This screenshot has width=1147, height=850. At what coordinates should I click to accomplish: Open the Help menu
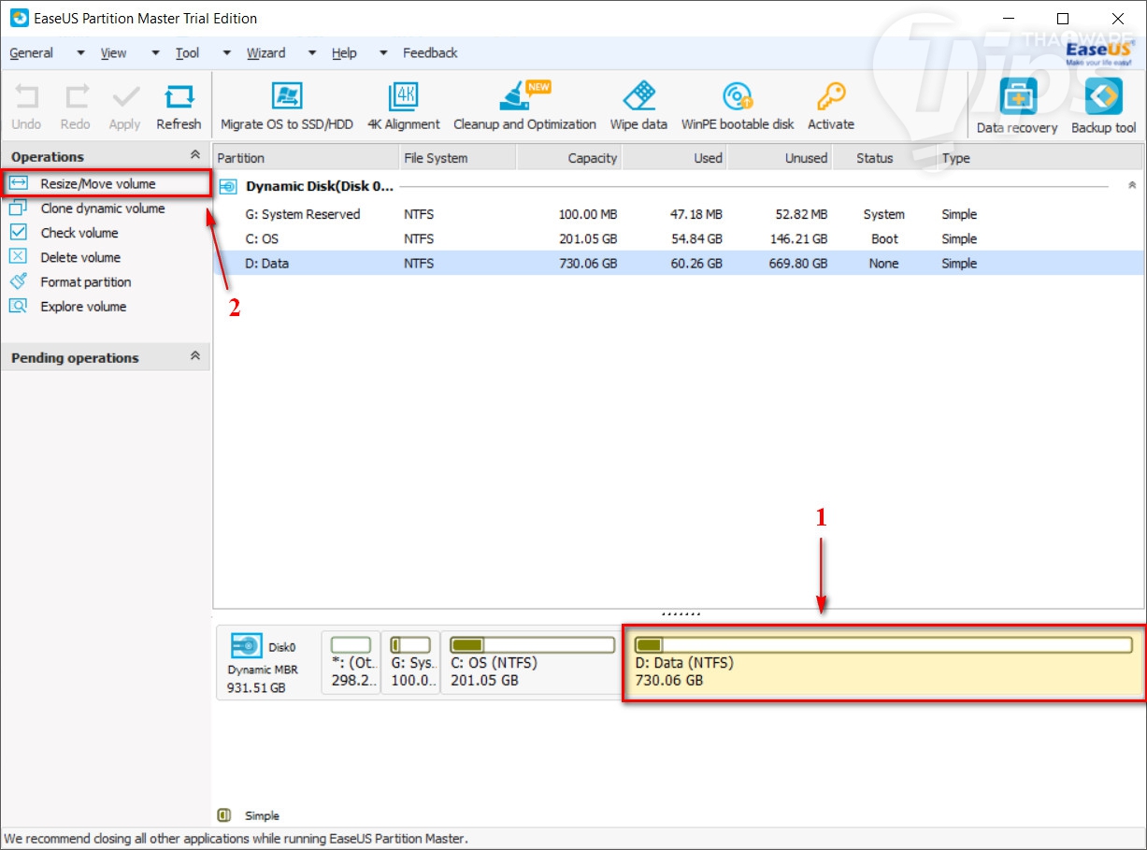tap(344, 53)
